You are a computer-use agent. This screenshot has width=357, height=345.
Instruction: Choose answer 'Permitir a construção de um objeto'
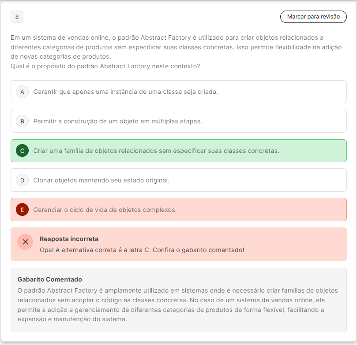(x=117, y=121)
